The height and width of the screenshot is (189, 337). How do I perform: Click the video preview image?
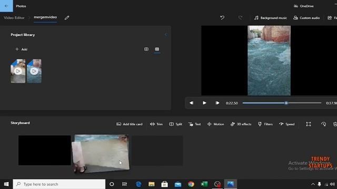[x=269, y=60]
